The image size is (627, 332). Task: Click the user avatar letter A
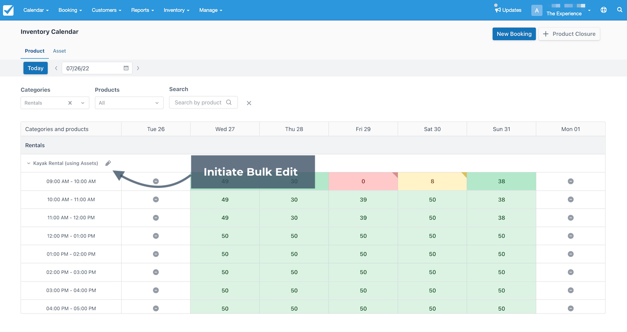coord(537,10)
